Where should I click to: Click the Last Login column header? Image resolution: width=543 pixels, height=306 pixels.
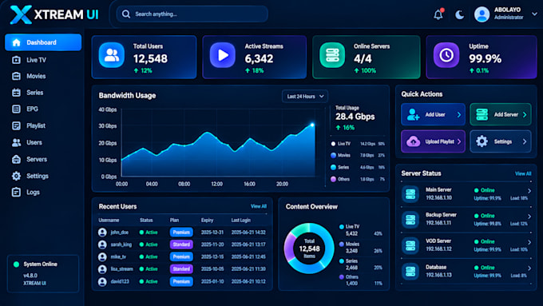pos(240,220)
